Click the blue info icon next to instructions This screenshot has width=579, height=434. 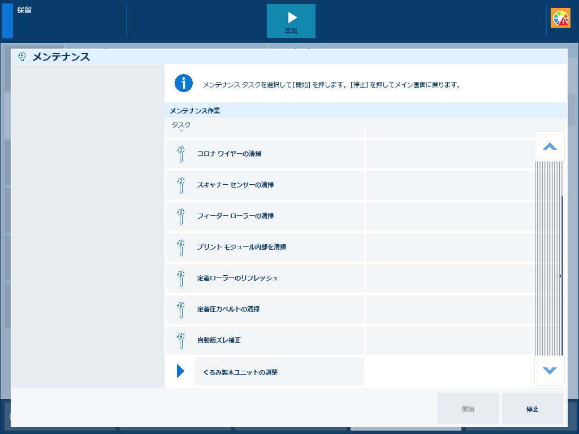pos(184,83)
